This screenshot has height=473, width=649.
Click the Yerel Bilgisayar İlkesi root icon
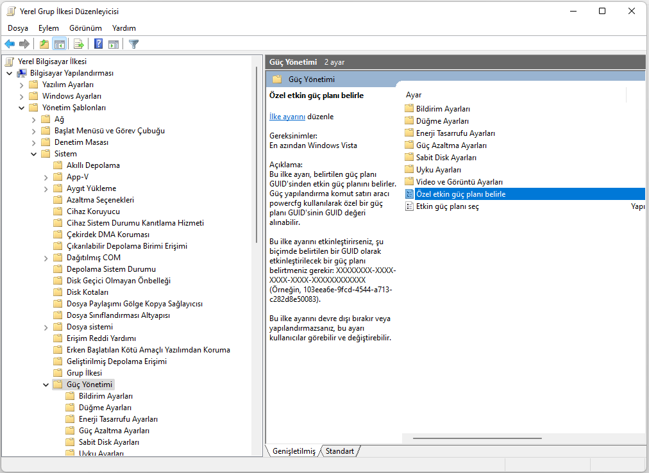(10, 62)
